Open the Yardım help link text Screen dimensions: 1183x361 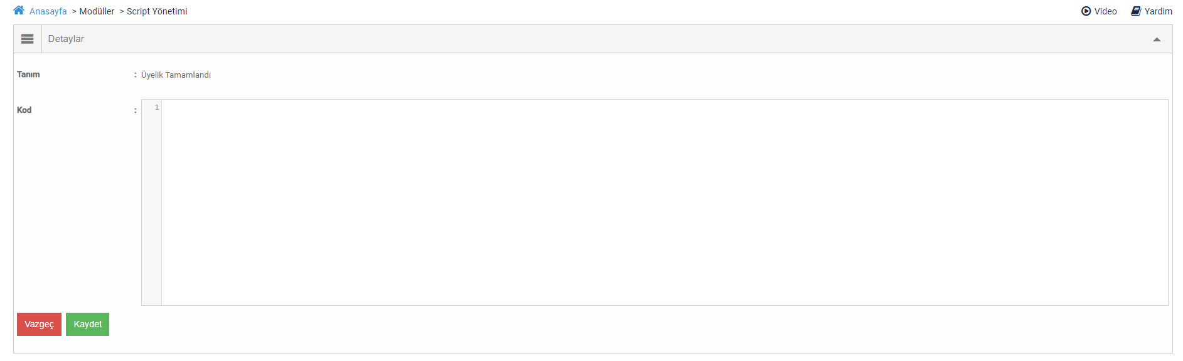[1158, 11]
